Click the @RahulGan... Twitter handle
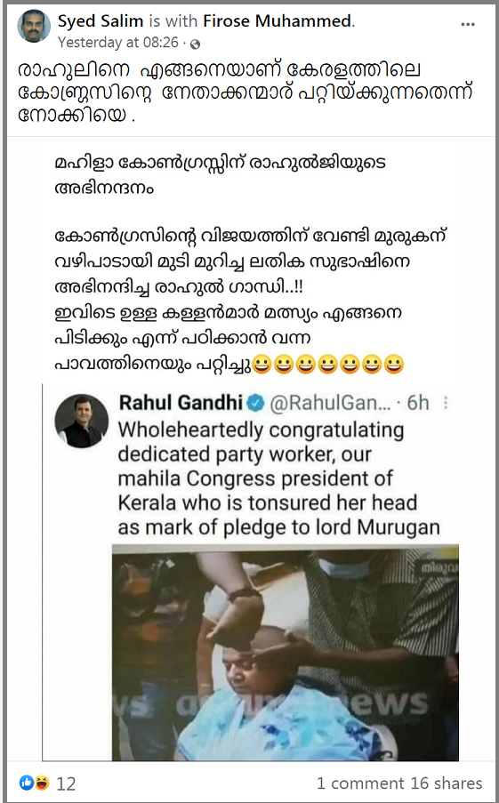 330,404
